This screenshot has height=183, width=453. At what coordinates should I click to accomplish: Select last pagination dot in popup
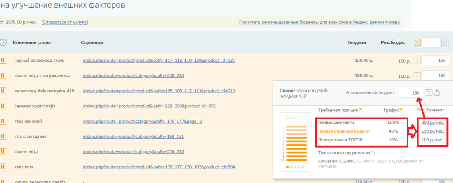[x=303, y=167]
